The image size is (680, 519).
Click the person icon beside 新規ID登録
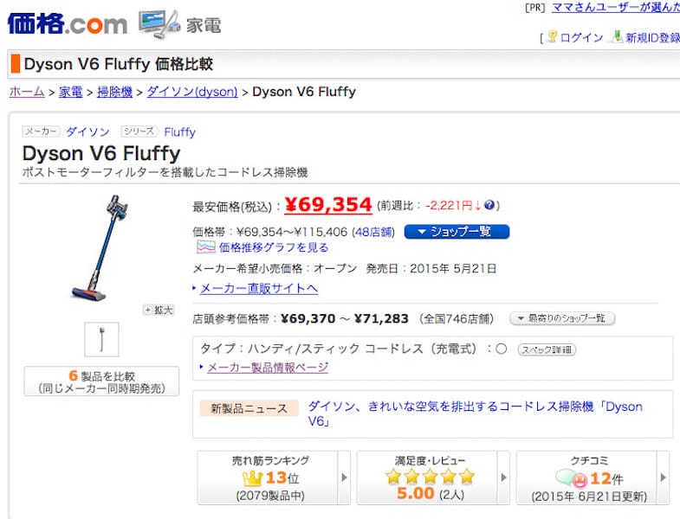(616, 37)
